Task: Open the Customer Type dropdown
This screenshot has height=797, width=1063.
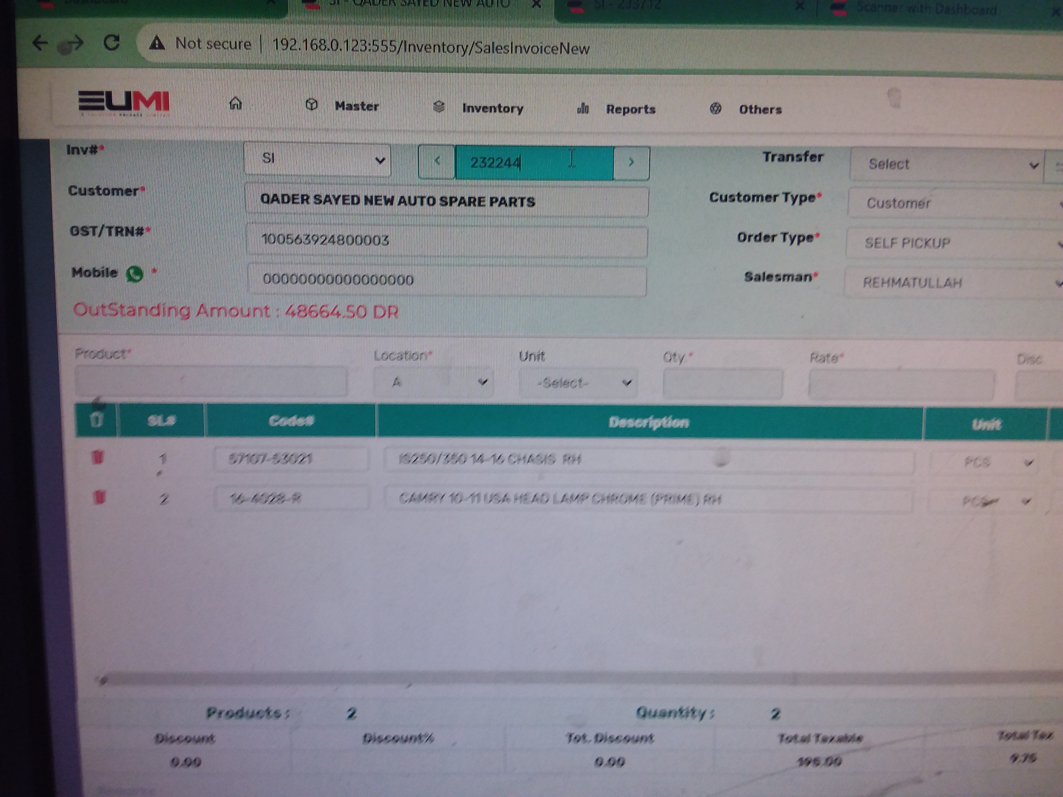Action: pos(955,204)
